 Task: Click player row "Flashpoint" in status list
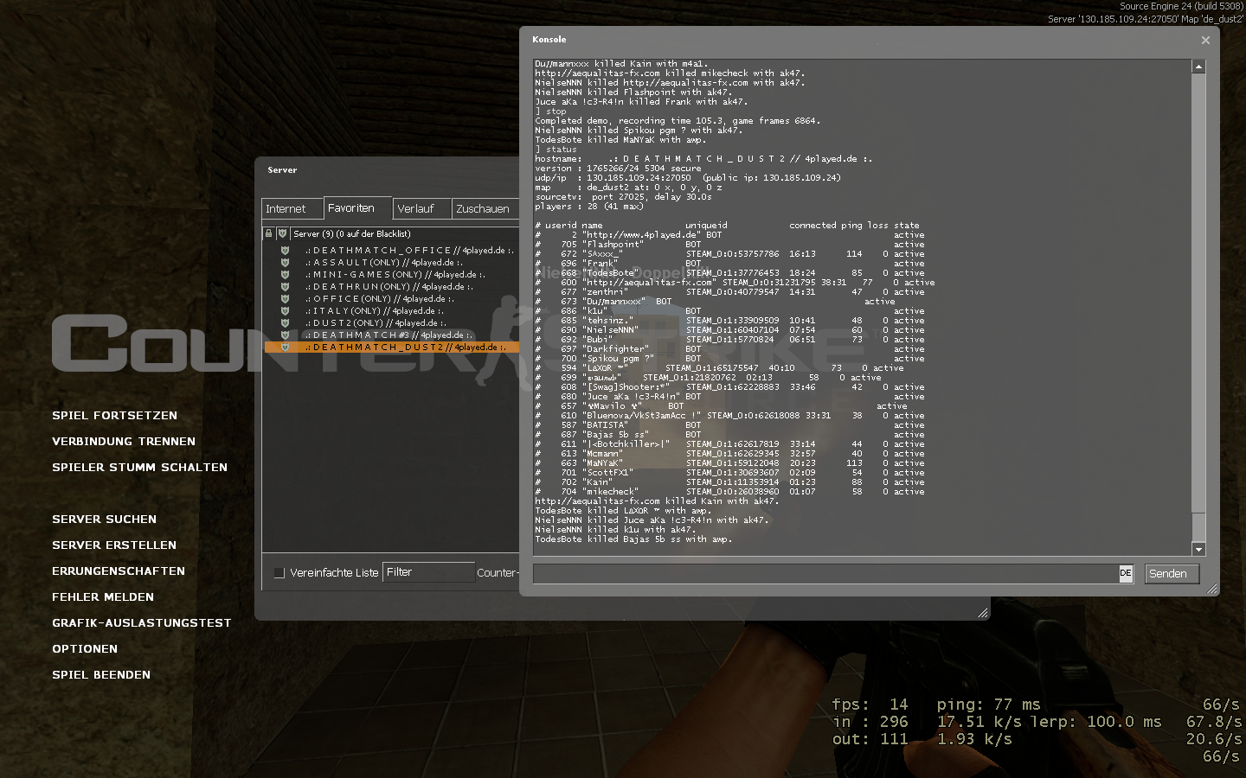click(x=729, y=245)
